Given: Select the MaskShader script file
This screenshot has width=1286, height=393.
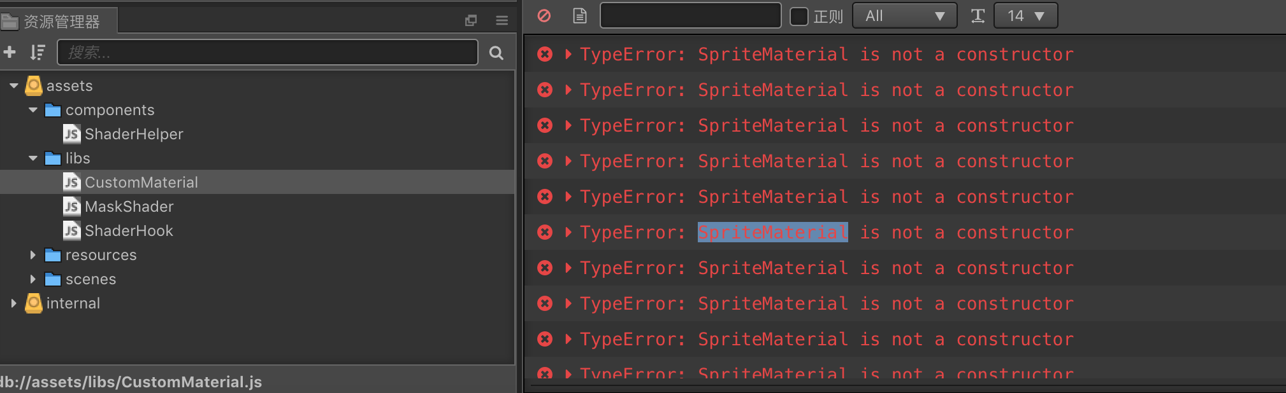Looking at the screenshot, I should [x=129, y=207].
